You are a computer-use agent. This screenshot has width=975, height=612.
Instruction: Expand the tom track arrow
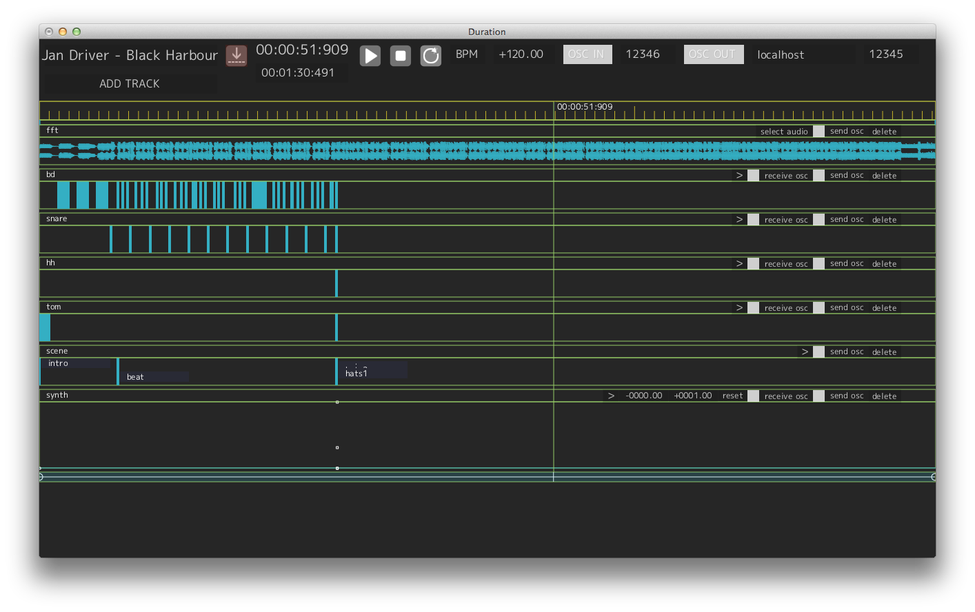tap(739, 308)
